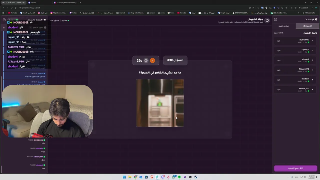Open File Explorer from the taskbar
Image resolution: width=320 pixels, height=180 pixels.
[130, 177]
